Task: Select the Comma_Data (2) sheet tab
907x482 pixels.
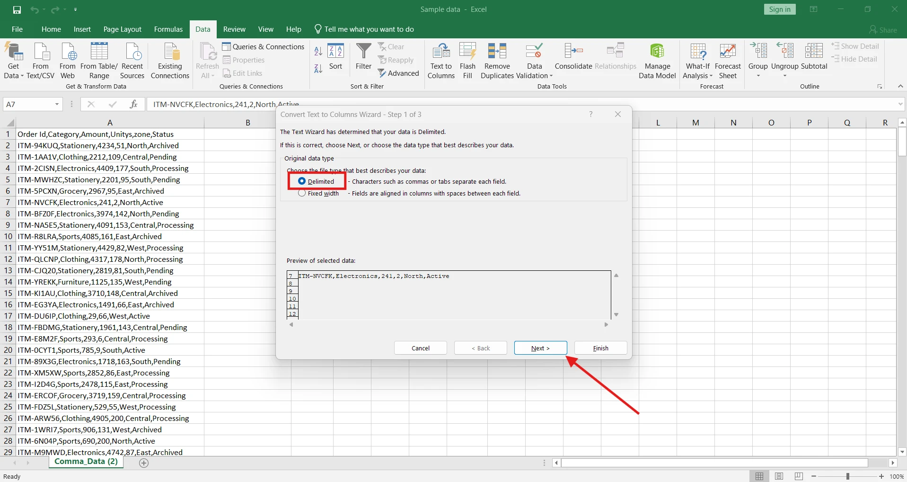Action: pyautogui.click(x=86, y=462)
